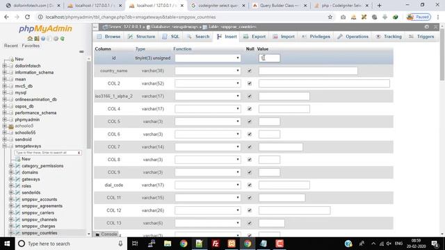
Task: Click the Paused profile button
Action: [x=419, y=17]
